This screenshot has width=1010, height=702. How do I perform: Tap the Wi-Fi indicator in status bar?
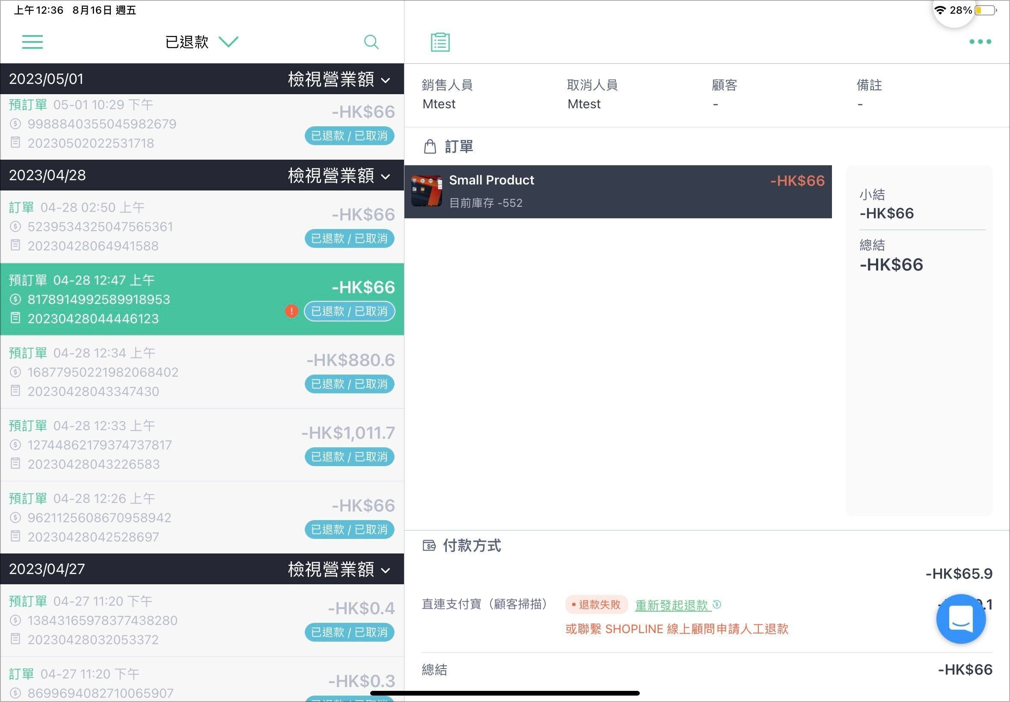(940, 10)
